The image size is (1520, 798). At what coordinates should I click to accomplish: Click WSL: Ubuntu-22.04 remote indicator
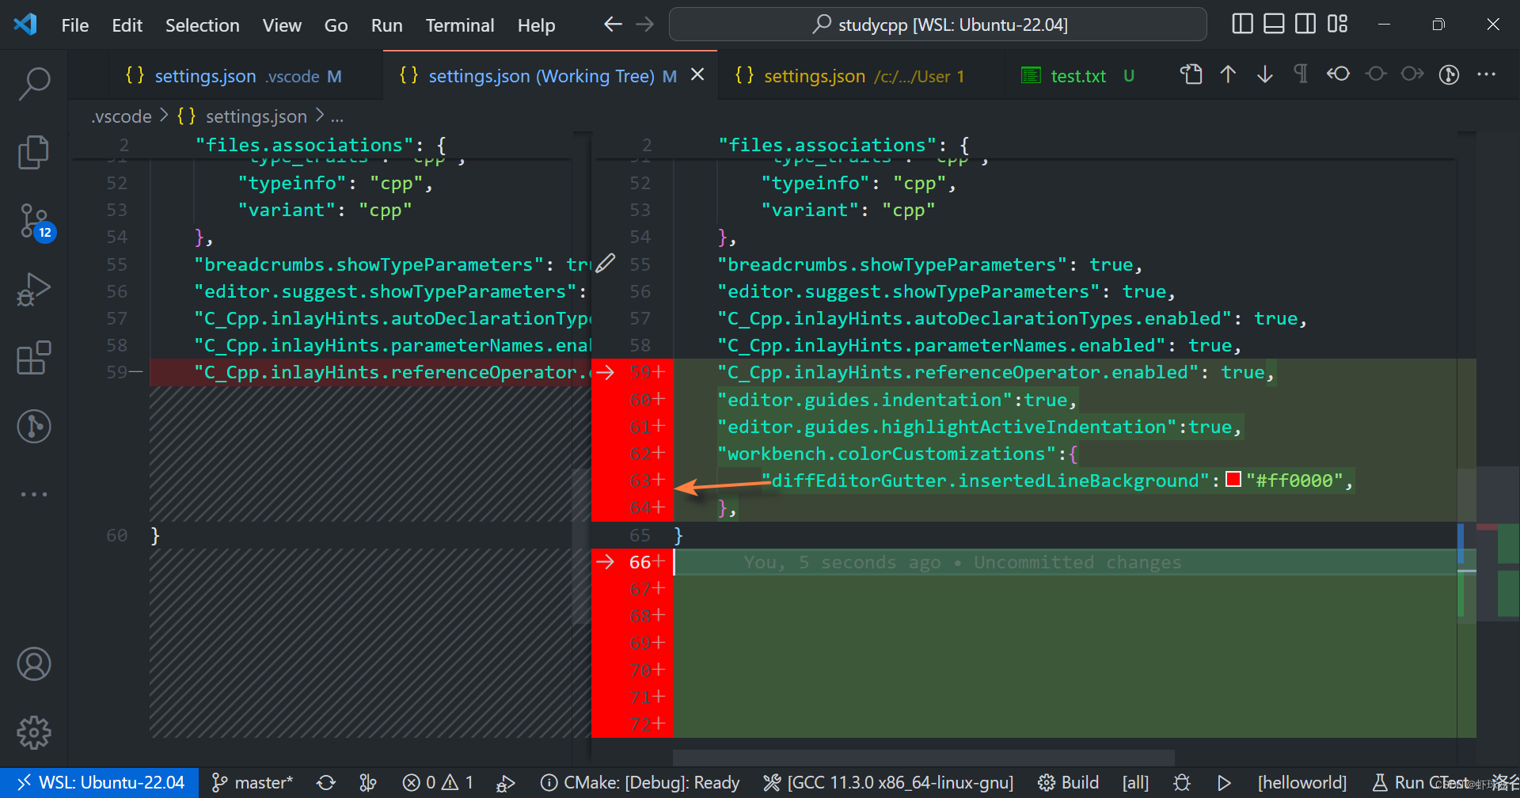click(x=100, y=783)
